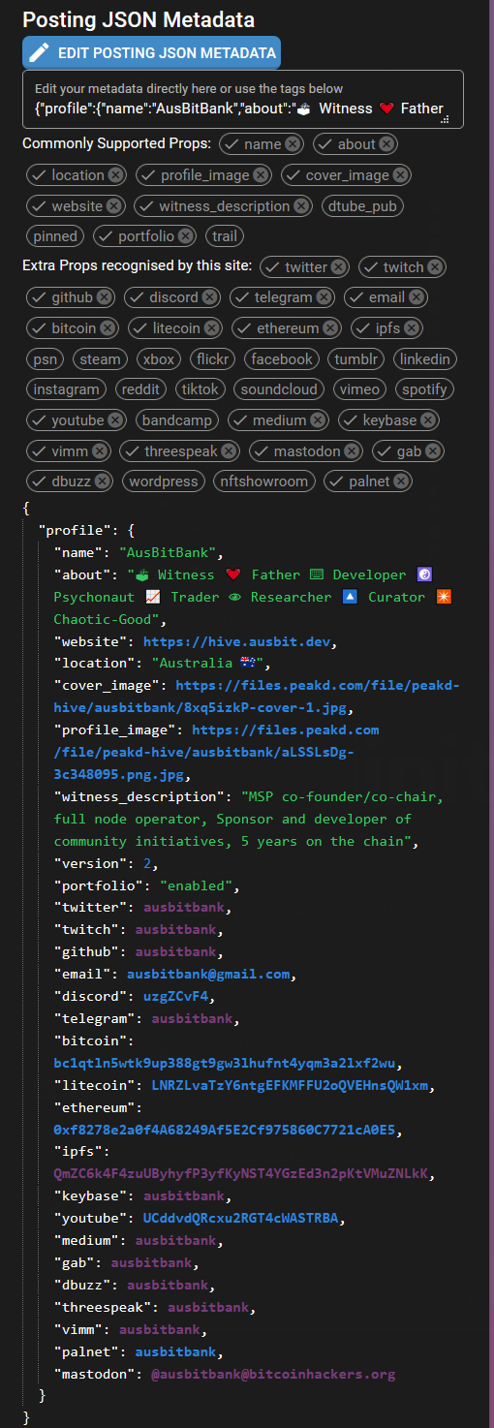Remove the medium tag using its X icon
The width and height of the screenshot is (494, 1428).
(x=319, y=420)
